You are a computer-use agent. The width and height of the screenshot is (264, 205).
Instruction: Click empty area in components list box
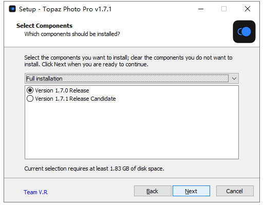coord(131,130)
